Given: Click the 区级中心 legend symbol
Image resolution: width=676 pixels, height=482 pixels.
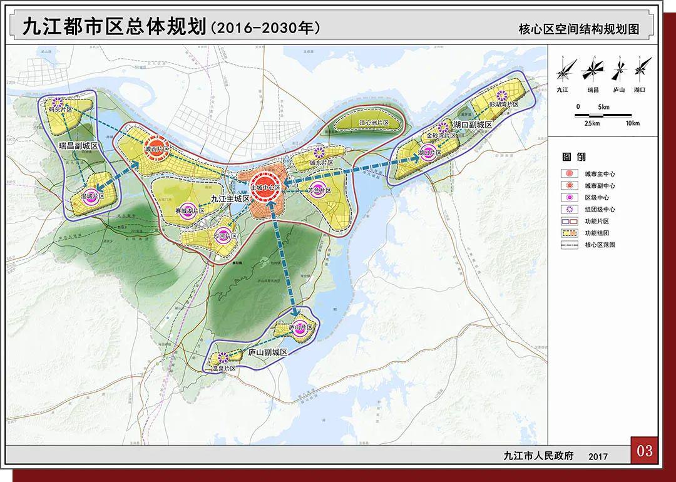Looking at the screenshot, I should pos(569,198).
